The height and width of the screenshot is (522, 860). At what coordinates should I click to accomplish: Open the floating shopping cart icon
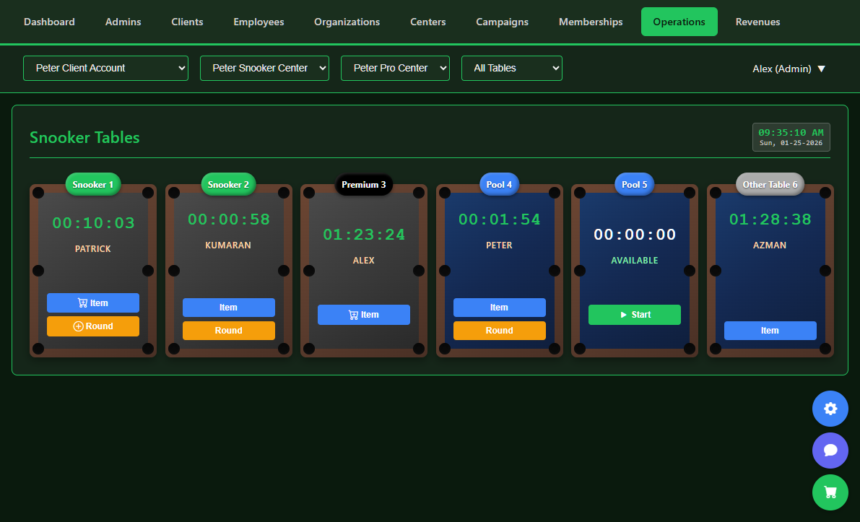pyautogui.click(x=830, y=492)
